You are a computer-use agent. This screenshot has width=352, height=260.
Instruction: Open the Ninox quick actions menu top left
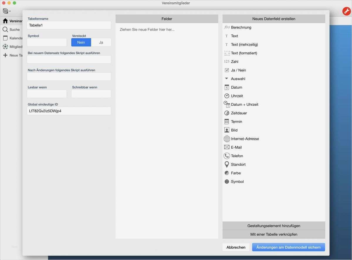pos(6,11)
